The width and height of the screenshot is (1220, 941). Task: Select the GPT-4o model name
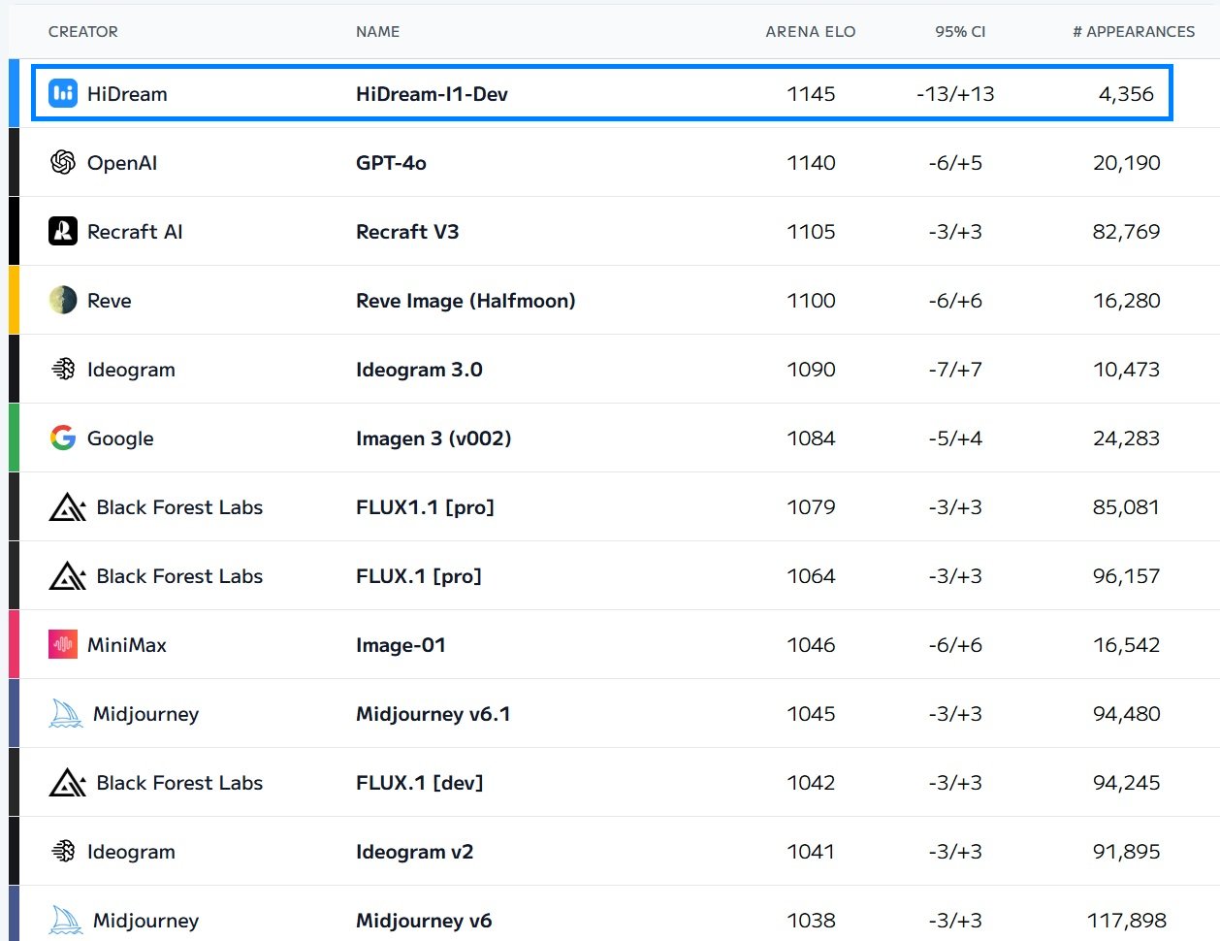click(391, 163)
